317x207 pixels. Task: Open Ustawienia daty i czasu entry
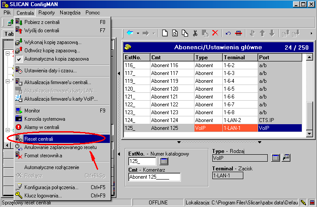point(62,71)
